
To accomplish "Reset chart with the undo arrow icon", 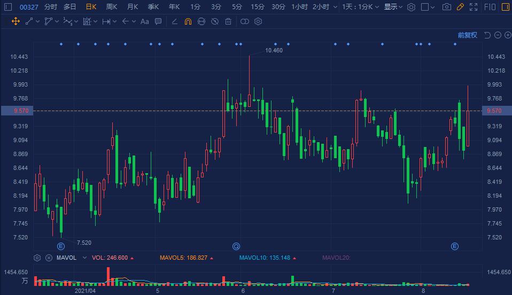I will (x=487, y=35).
